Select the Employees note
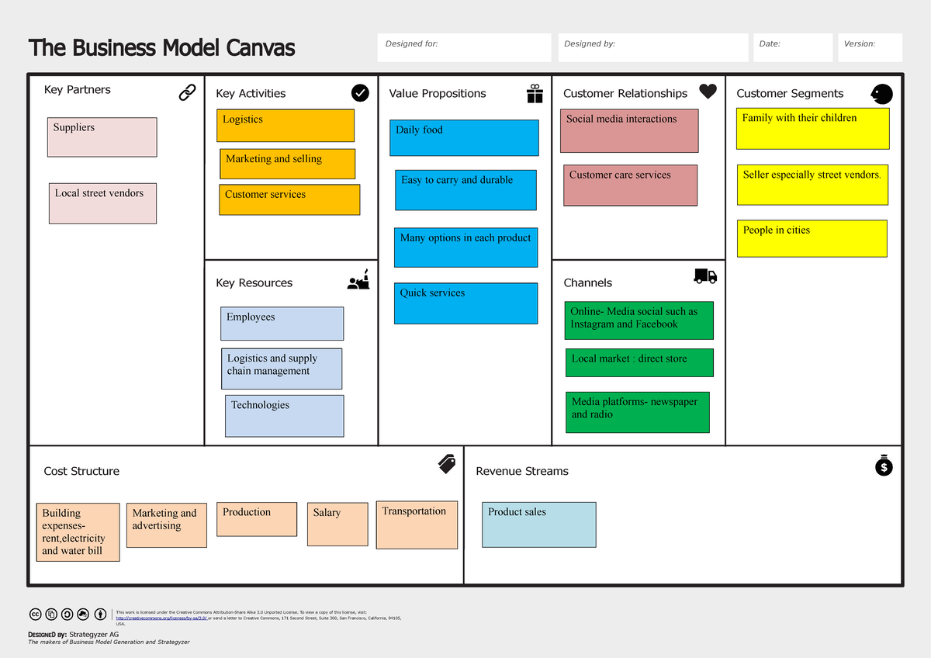The image size is (931, 658). point(282,324)
